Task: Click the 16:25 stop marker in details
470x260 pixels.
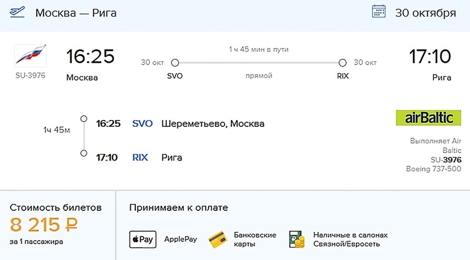Action: click(84, 119)
